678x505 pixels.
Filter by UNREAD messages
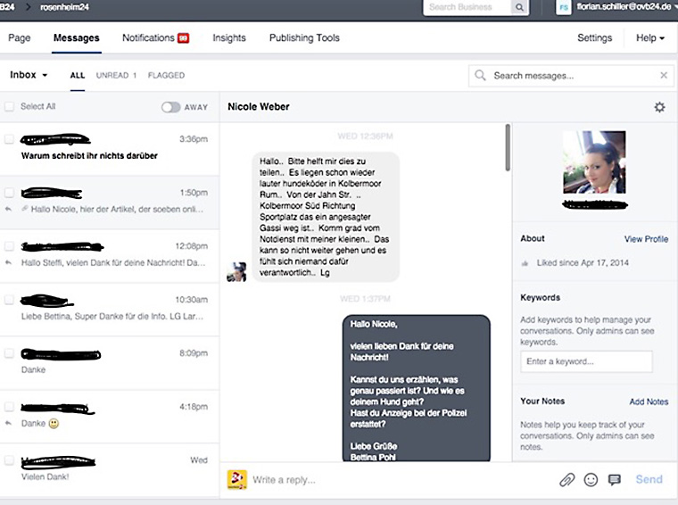[116, 75]
